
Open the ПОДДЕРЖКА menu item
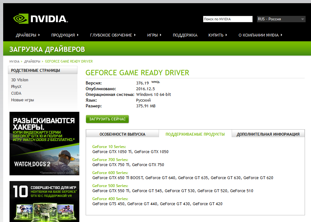coord(185,35)
